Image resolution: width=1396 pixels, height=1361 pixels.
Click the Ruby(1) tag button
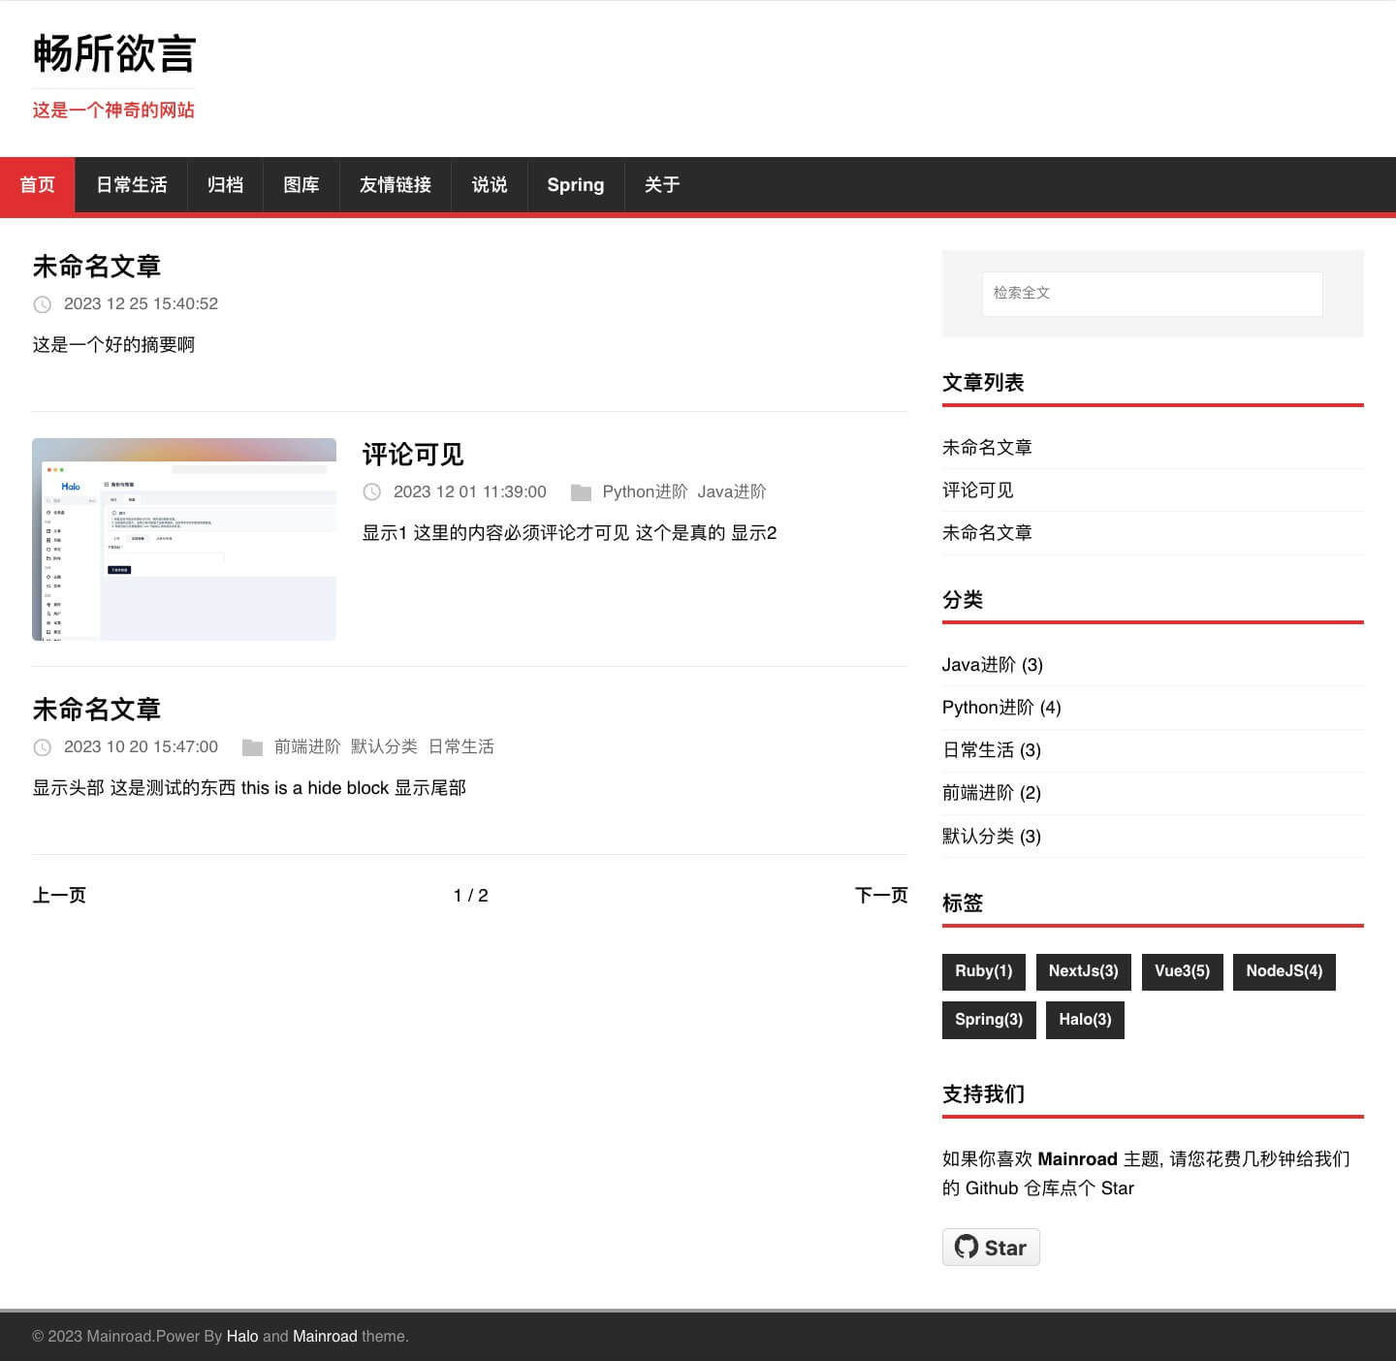click(x=983, y=971)
